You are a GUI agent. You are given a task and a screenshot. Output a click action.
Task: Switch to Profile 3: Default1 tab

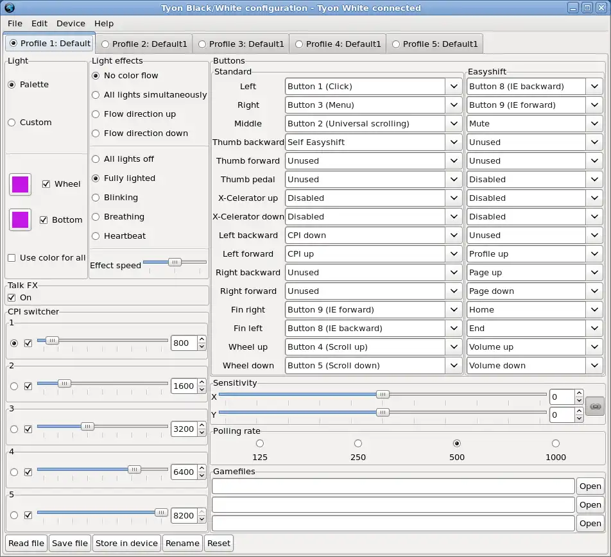click(x=241, y=44)
